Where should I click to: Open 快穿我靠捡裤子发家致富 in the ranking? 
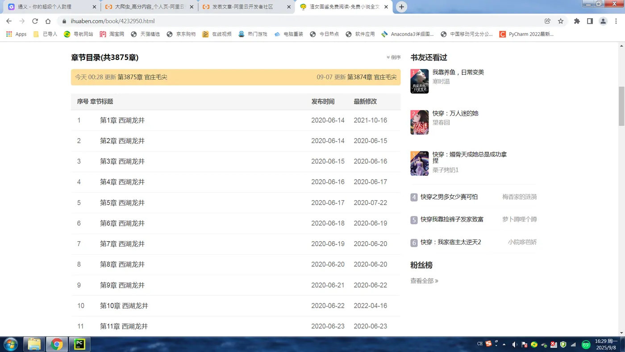452,219
